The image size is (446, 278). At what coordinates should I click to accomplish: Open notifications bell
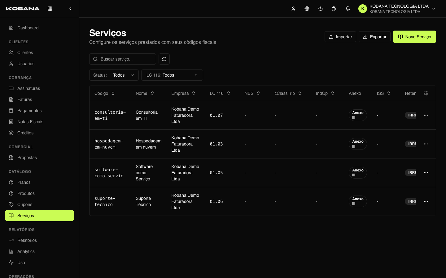348,9
